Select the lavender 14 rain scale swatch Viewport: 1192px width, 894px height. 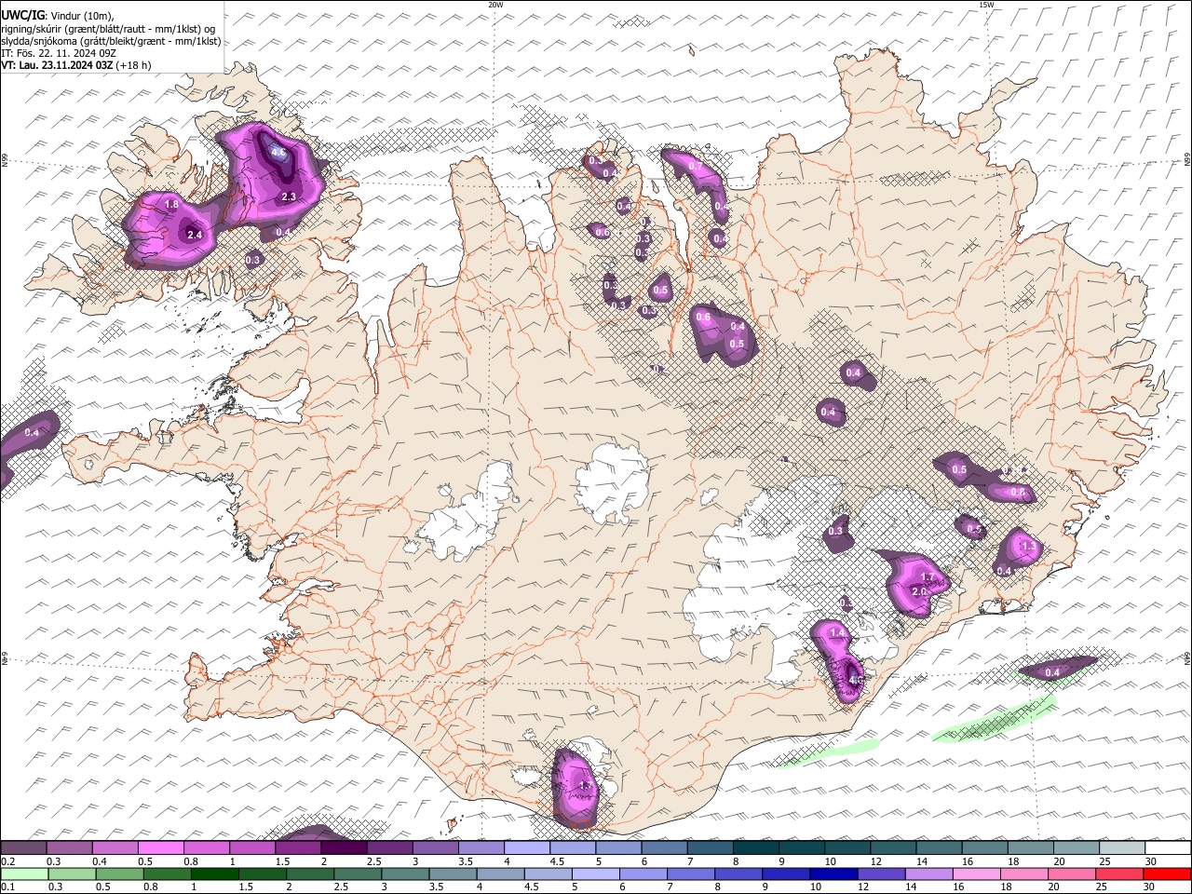(x=928, y=874)
